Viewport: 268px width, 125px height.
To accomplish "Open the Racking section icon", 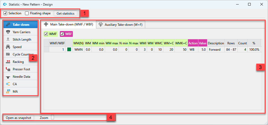I will tap(8, 62).
